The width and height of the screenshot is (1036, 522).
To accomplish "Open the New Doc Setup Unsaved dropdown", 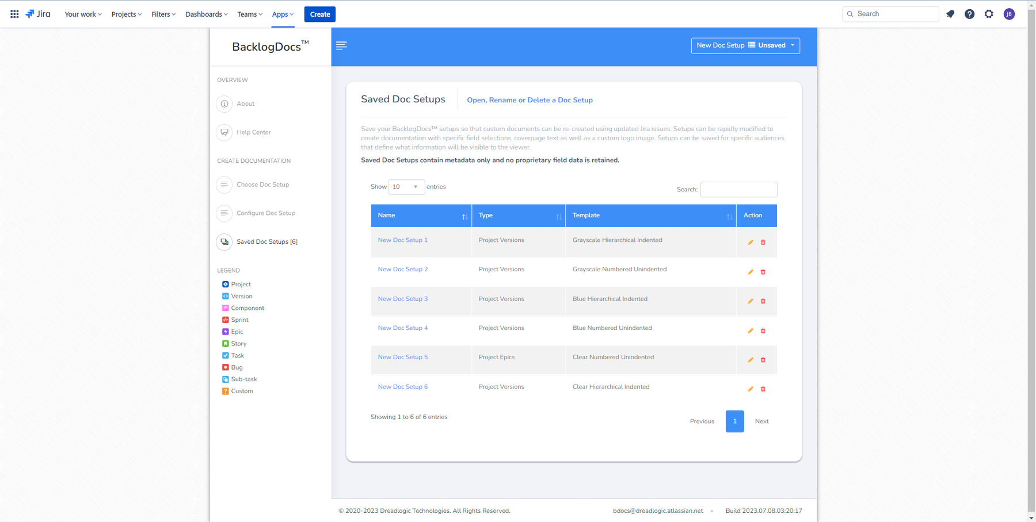I will [745, 45].
